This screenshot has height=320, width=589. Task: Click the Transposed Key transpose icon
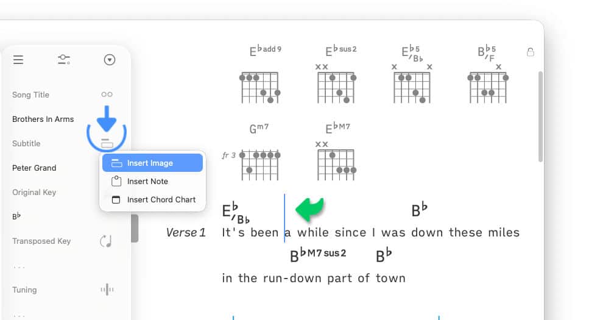click(107, 241)
